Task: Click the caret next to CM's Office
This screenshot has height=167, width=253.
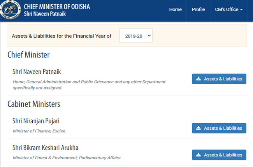Action: tap(241, 10)
